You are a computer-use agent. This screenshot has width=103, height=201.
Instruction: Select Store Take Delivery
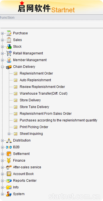34,107
